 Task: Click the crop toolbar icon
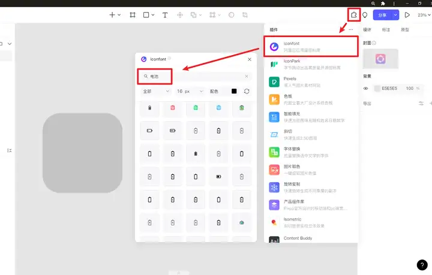click(245, 15)
